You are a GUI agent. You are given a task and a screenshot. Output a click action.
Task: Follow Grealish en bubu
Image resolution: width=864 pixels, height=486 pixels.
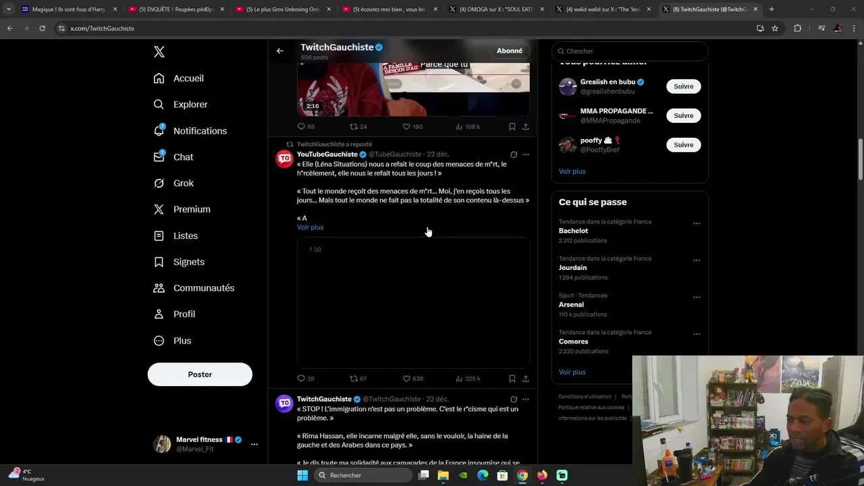coord(683,86)
